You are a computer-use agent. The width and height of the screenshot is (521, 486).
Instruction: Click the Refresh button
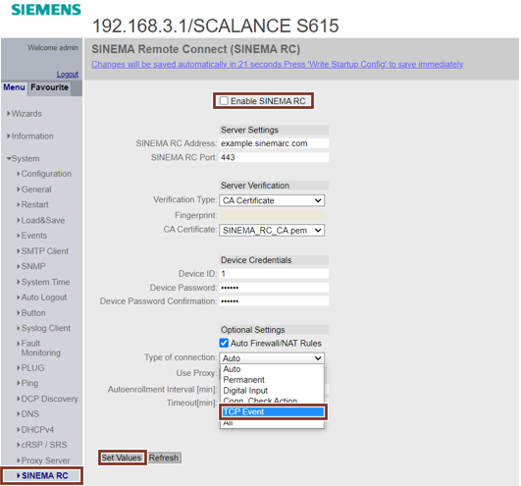[164, 458]
